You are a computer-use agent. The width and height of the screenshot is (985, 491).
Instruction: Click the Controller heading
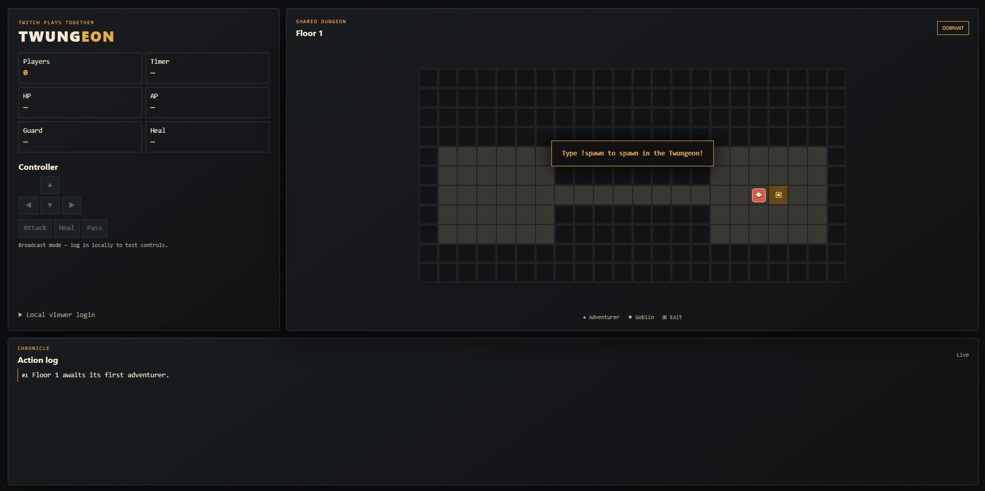point(38,167)
